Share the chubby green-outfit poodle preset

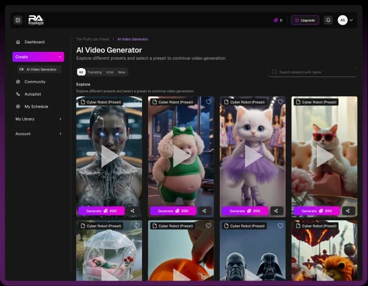(205, 211)
